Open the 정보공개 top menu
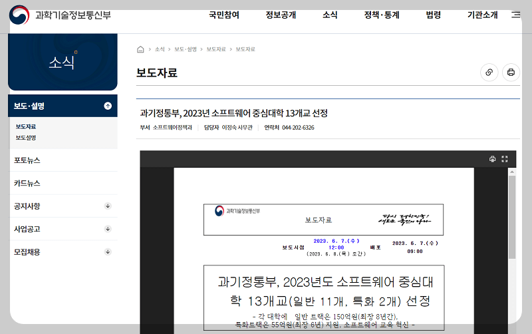 [x=281, y=15]
